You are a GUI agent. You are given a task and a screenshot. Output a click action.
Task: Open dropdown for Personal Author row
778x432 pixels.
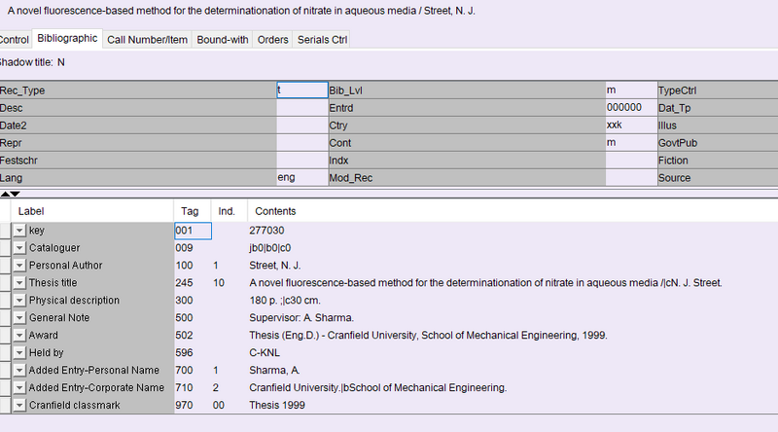(18, 266)
